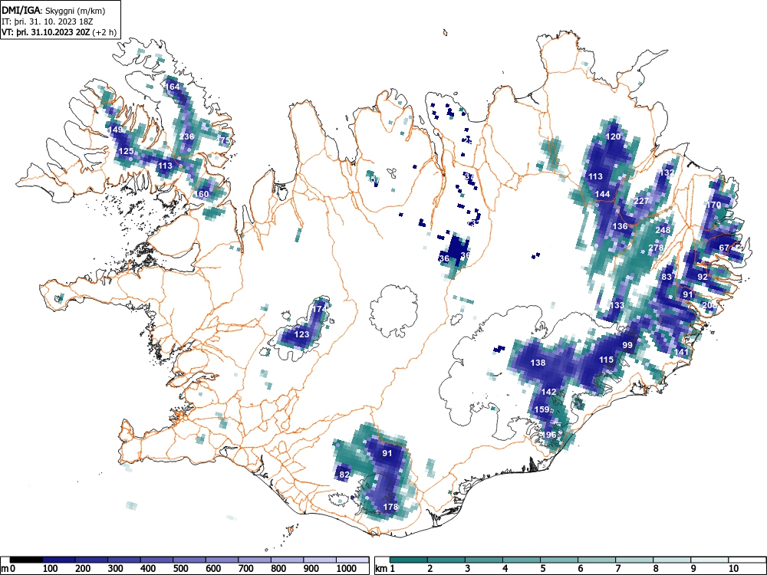Click the map value 170

click(x=713, y=205)
